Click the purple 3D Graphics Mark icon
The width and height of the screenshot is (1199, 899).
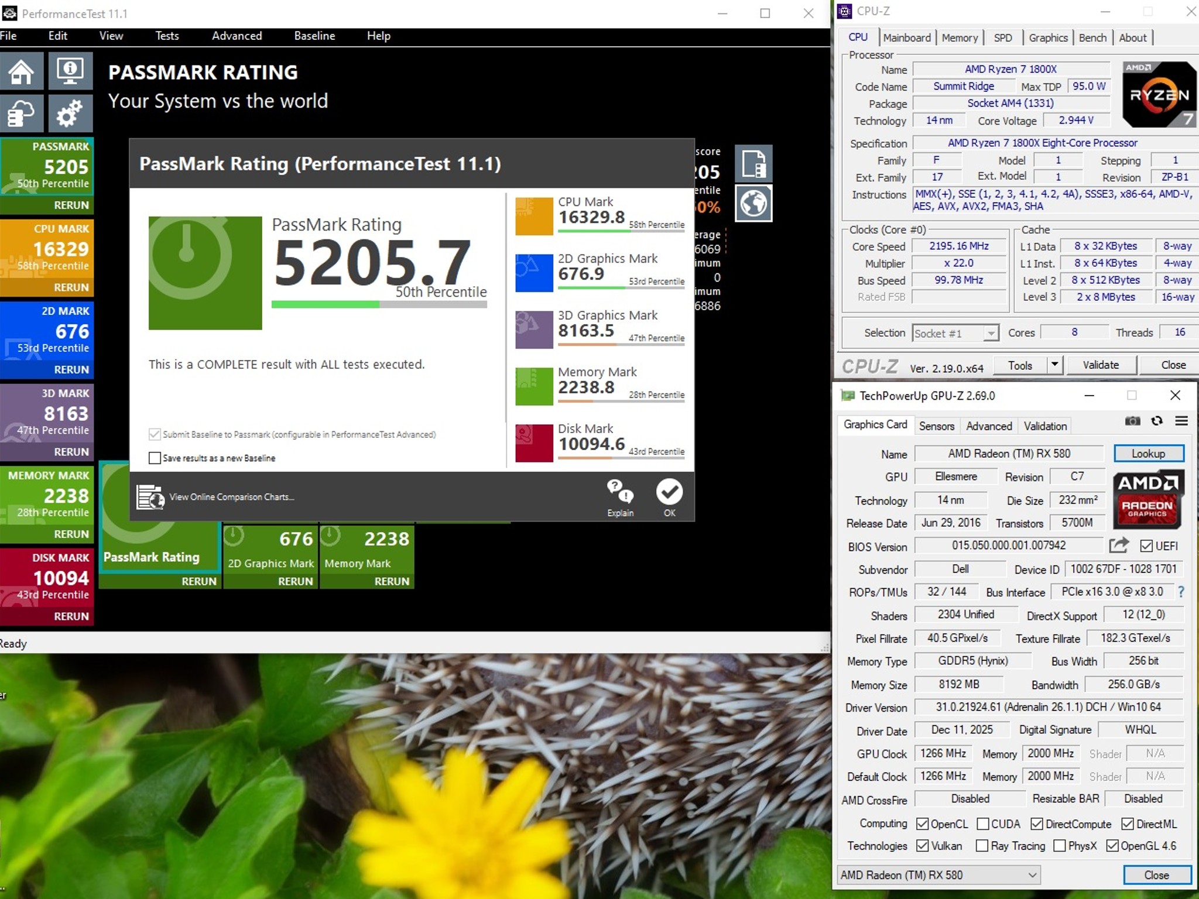pos(534,330)
